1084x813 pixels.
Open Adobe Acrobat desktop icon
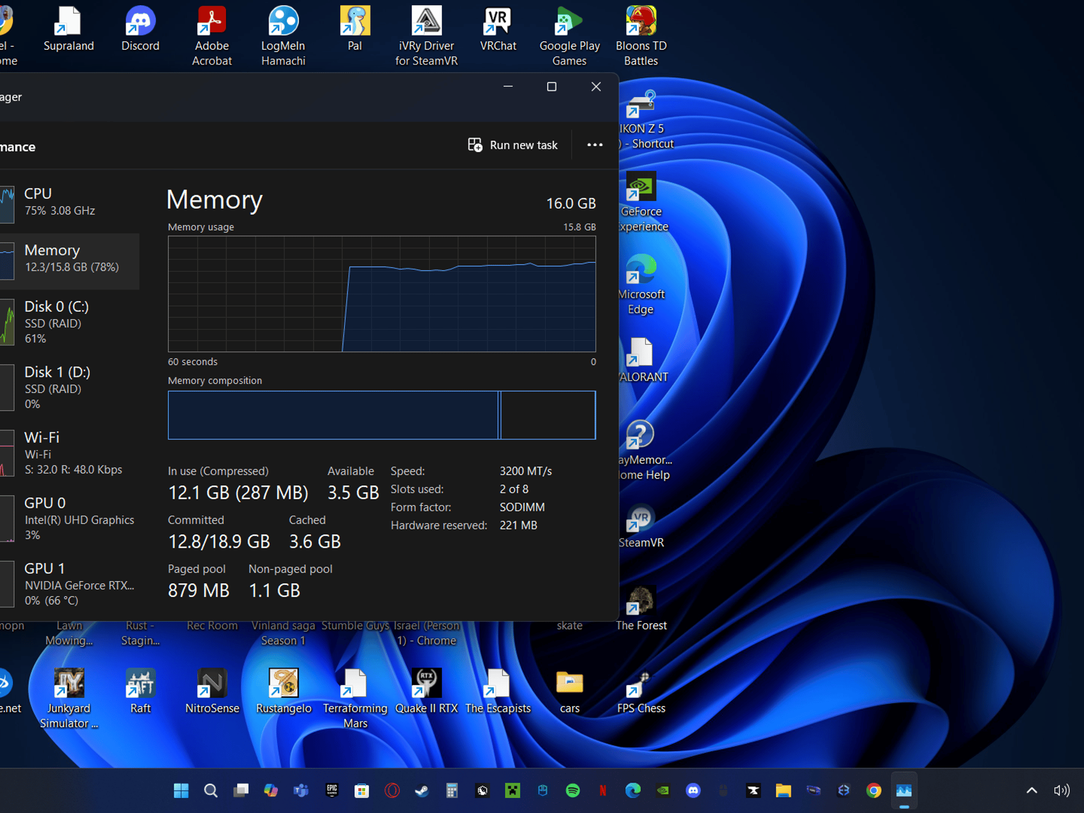tap(212, 36)
